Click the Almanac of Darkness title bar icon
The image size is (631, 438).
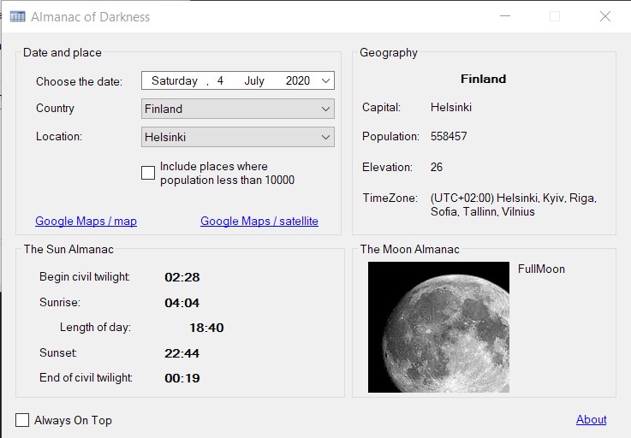17,17
